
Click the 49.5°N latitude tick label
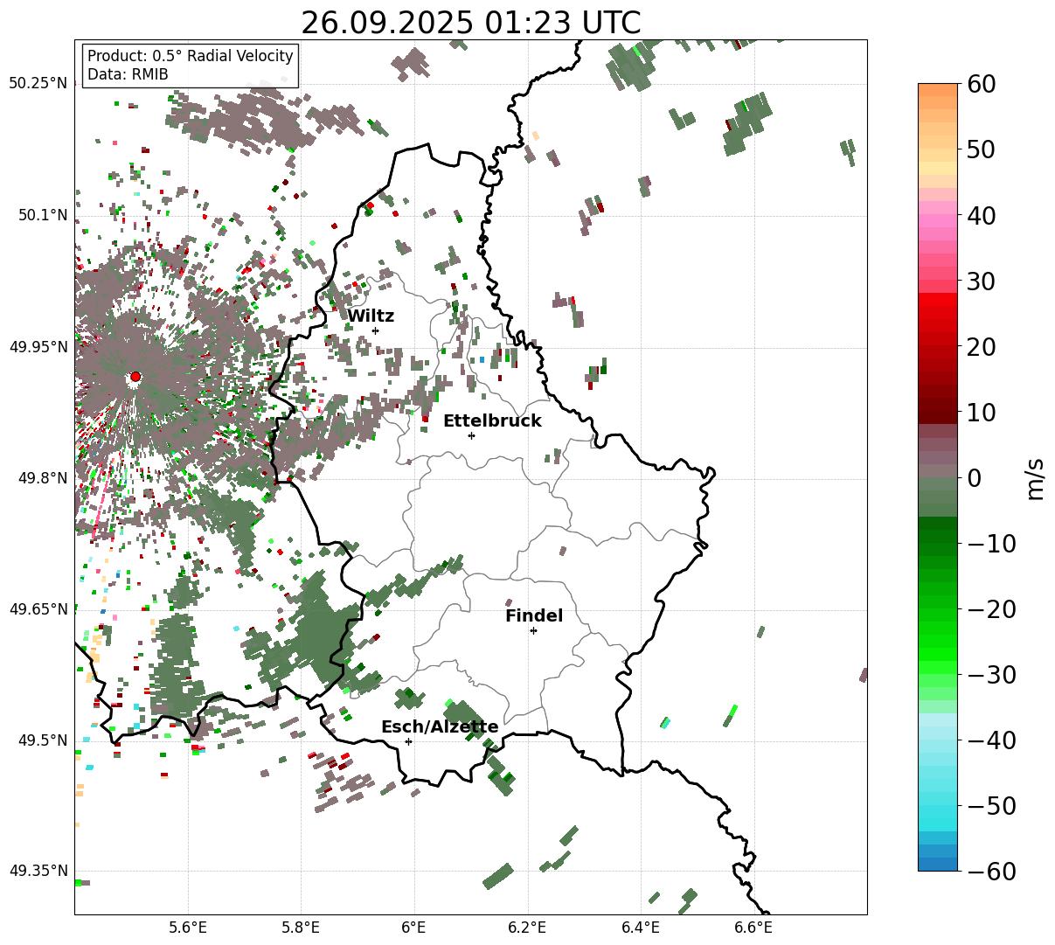[x=42, y=740]
